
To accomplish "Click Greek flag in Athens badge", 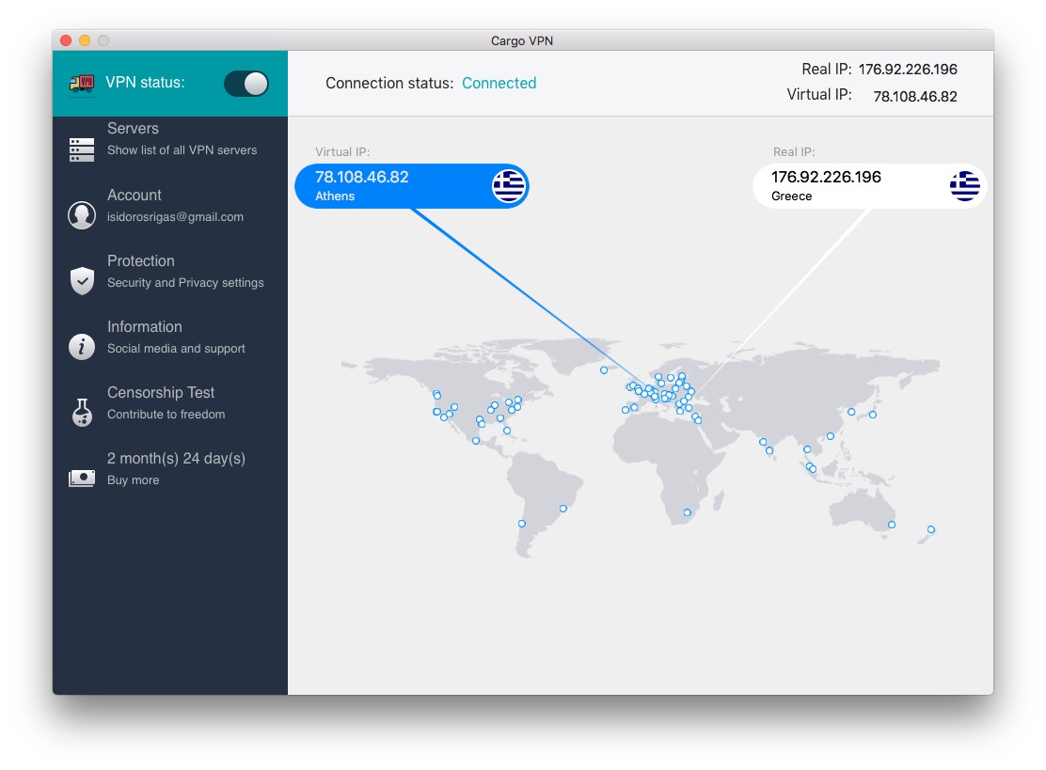I will point(508,186).
